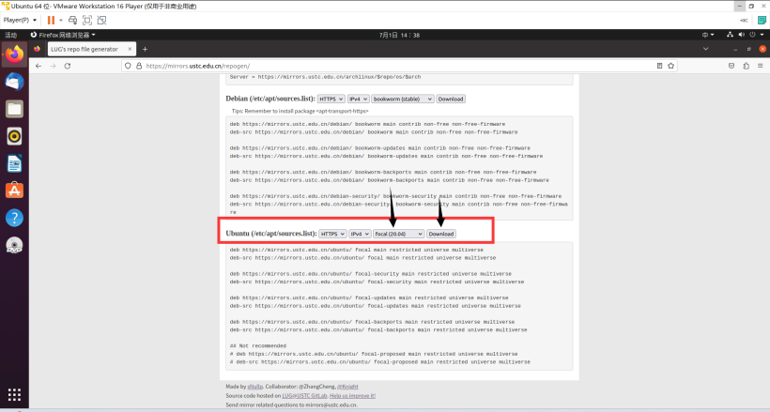Open Firefox from the Ubuntu dock
Viewport: 770px width, 412px height.
[x=14, y=54]
